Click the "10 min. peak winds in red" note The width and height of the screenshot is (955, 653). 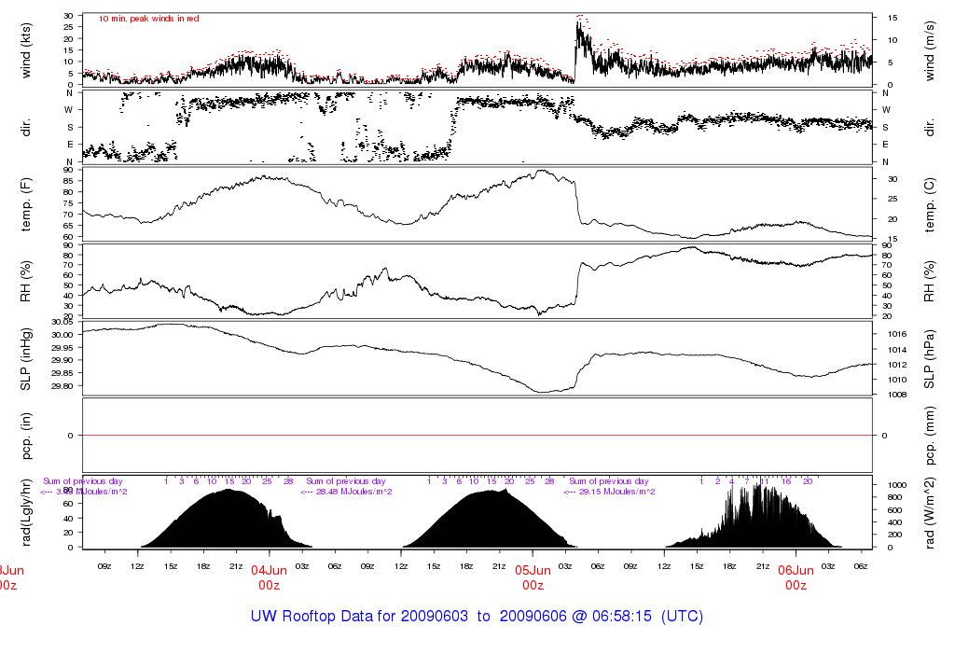click(148, 19)
